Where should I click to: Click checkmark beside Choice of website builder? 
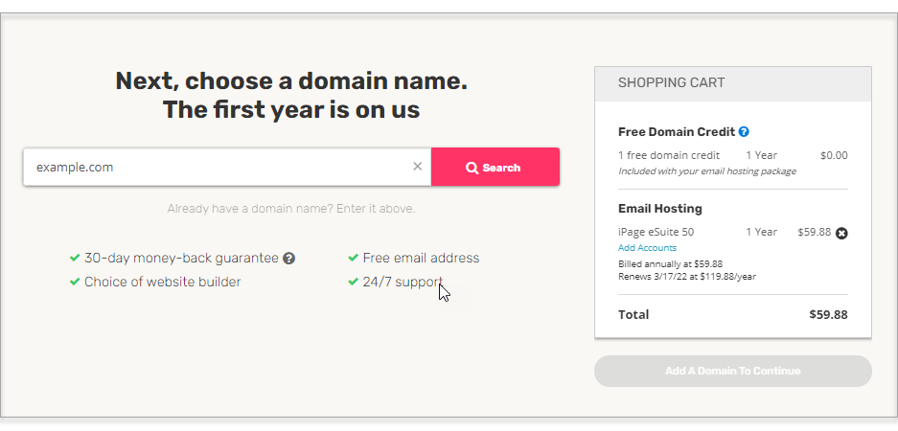[x=75, y=282]
